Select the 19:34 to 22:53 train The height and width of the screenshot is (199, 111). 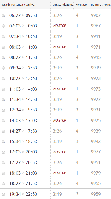click(x=4, y=194)
